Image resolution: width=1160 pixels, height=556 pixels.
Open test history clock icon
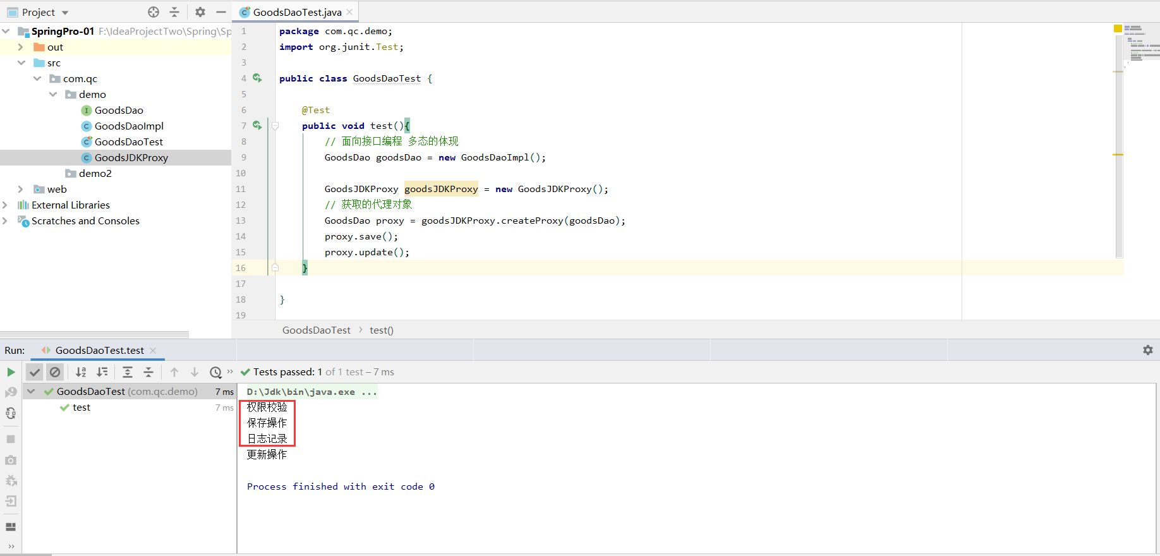(215, 372)
